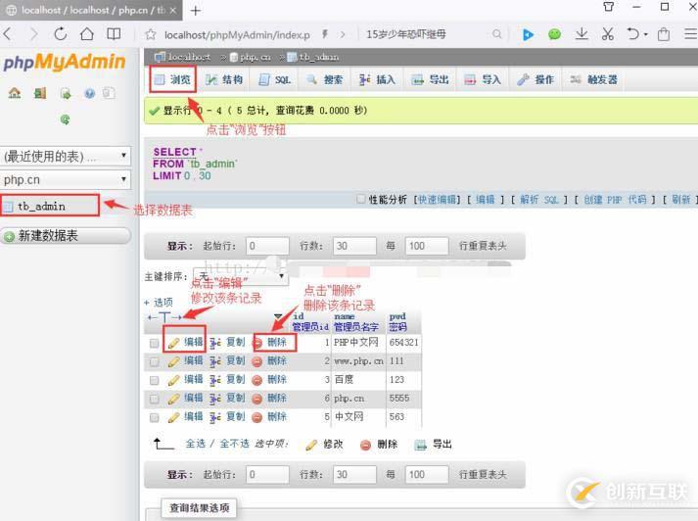Open 查询结果选项 section
698x521 pixels.
tap(199, 507)
